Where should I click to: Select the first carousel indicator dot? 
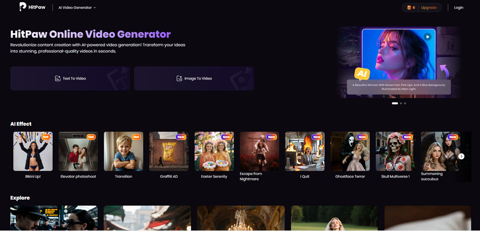pyautogui.click(x=395, y=103)
